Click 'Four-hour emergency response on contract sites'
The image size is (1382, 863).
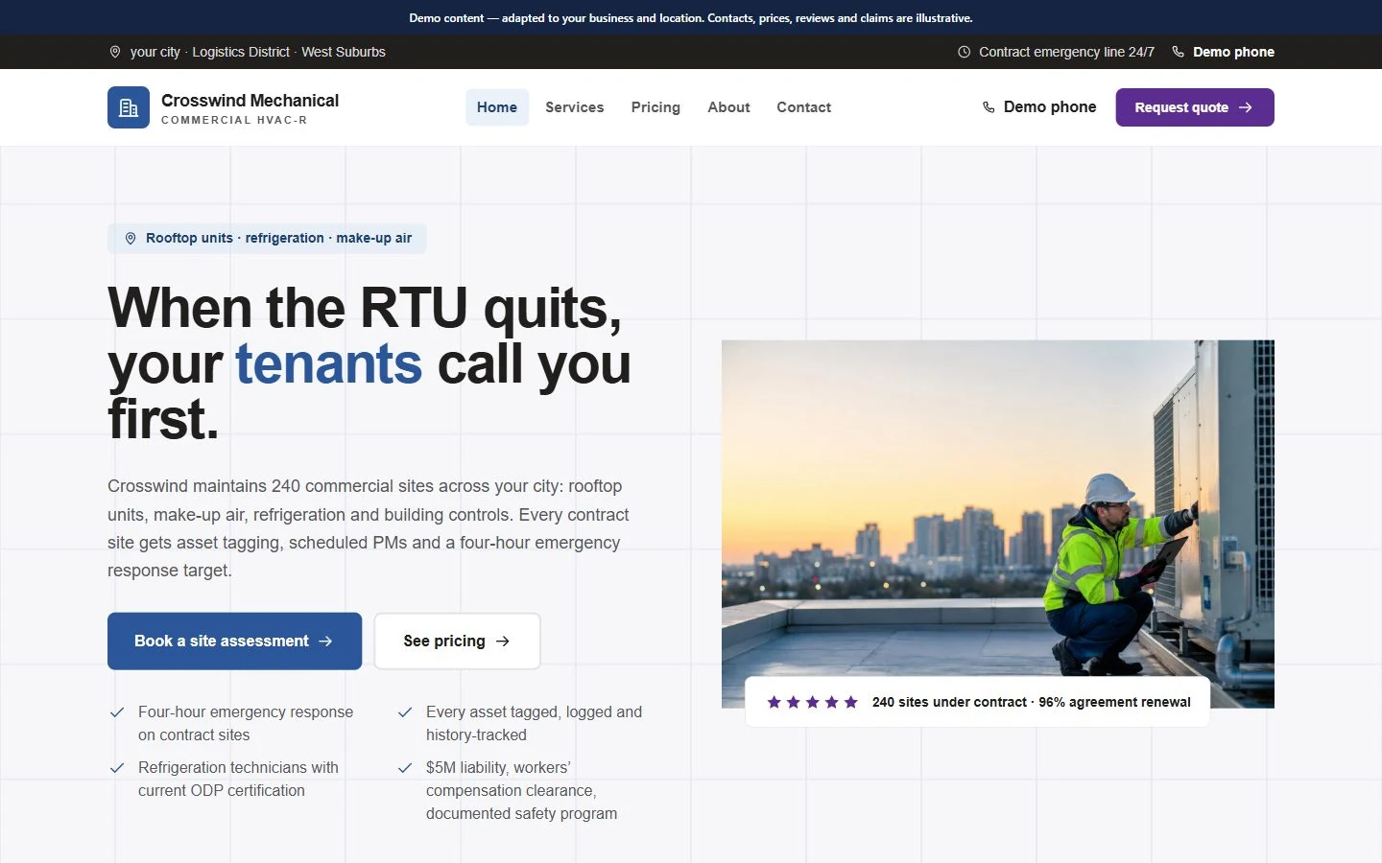pos(246,724)
